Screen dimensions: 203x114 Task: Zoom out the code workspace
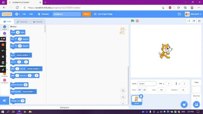pos(123,97)
